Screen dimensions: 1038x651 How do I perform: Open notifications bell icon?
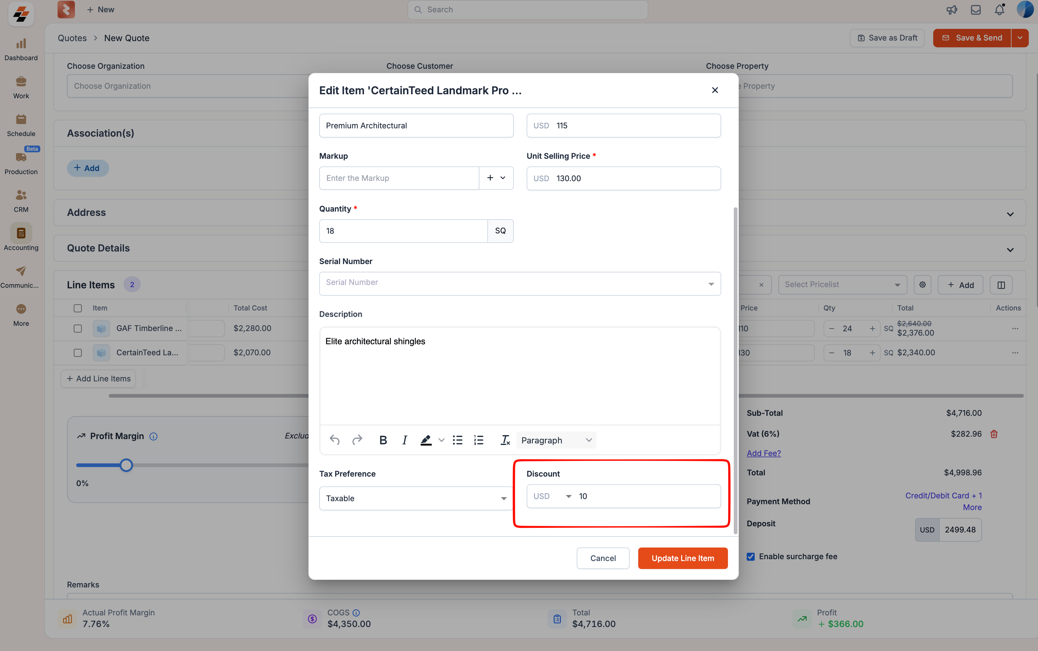coord(999,10)
